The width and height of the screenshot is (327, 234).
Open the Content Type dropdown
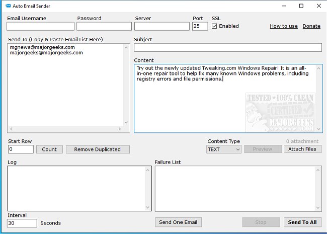click(224, 149)
